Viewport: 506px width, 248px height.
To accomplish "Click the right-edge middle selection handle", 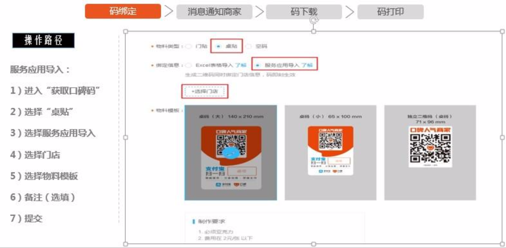I will tap(502, 137).
